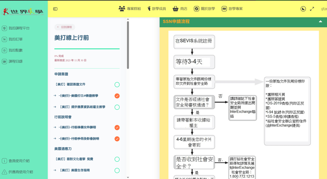Open fullscreen expand arrows icon

[x=312, y=9]
